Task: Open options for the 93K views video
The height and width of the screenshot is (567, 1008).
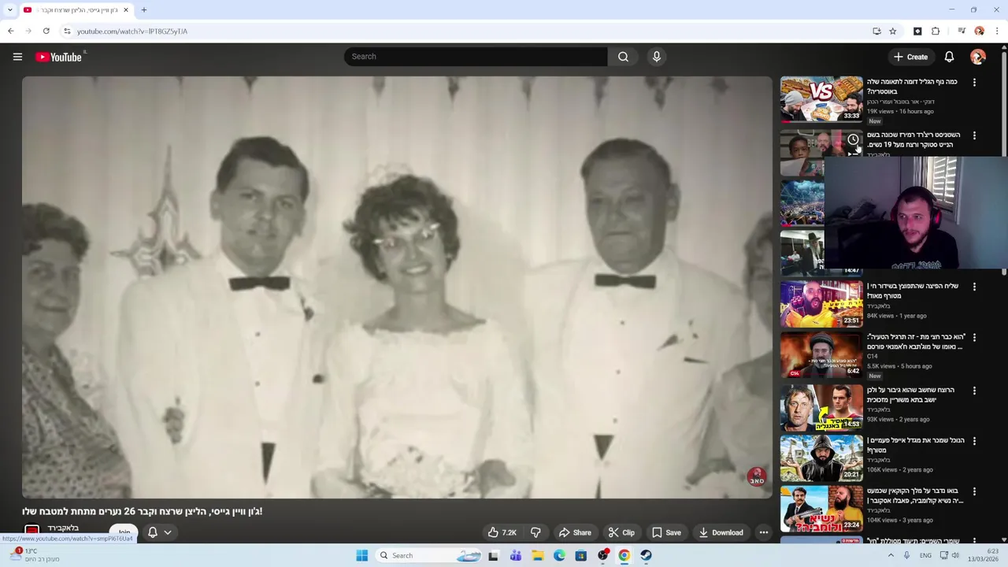Action: pyautogui.click(x=974, y=391)
